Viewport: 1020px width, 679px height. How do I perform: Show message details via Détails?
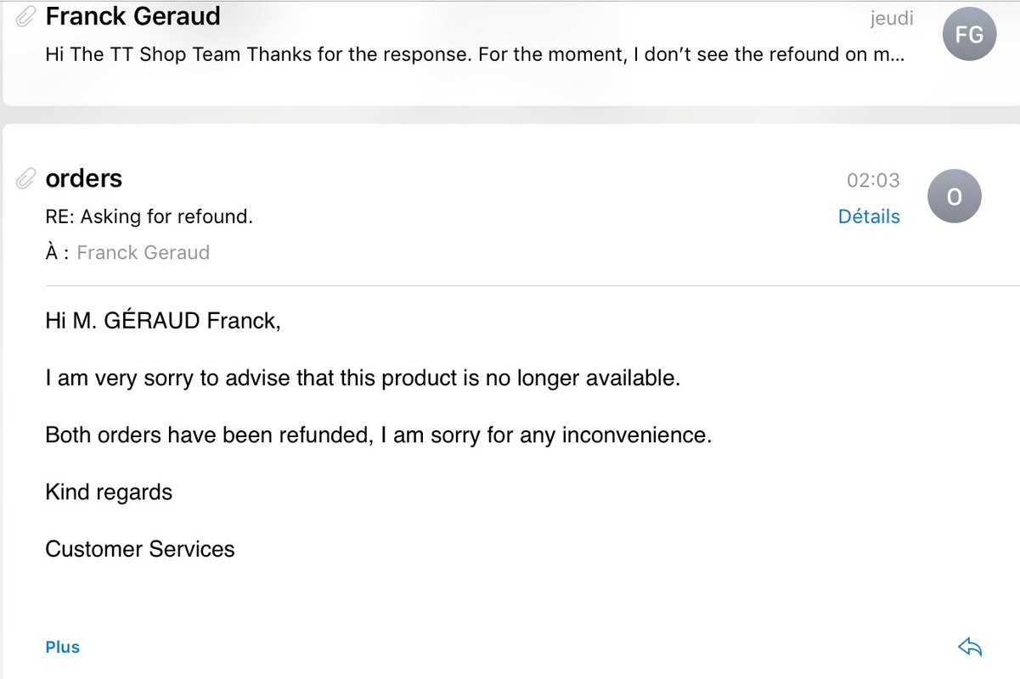tap(868, 216)
